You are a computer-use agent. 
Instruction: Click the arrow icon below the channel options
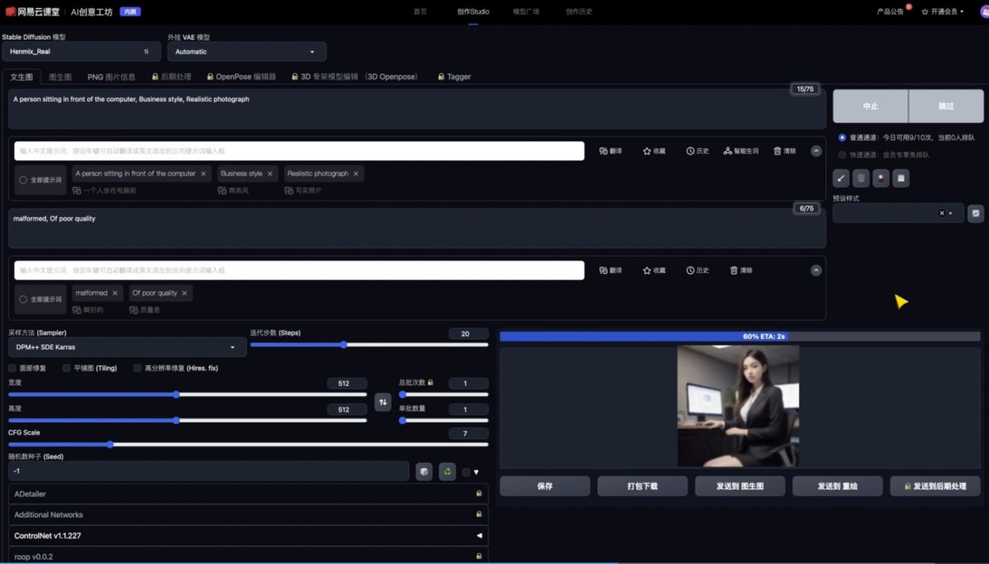pos(841,178)
